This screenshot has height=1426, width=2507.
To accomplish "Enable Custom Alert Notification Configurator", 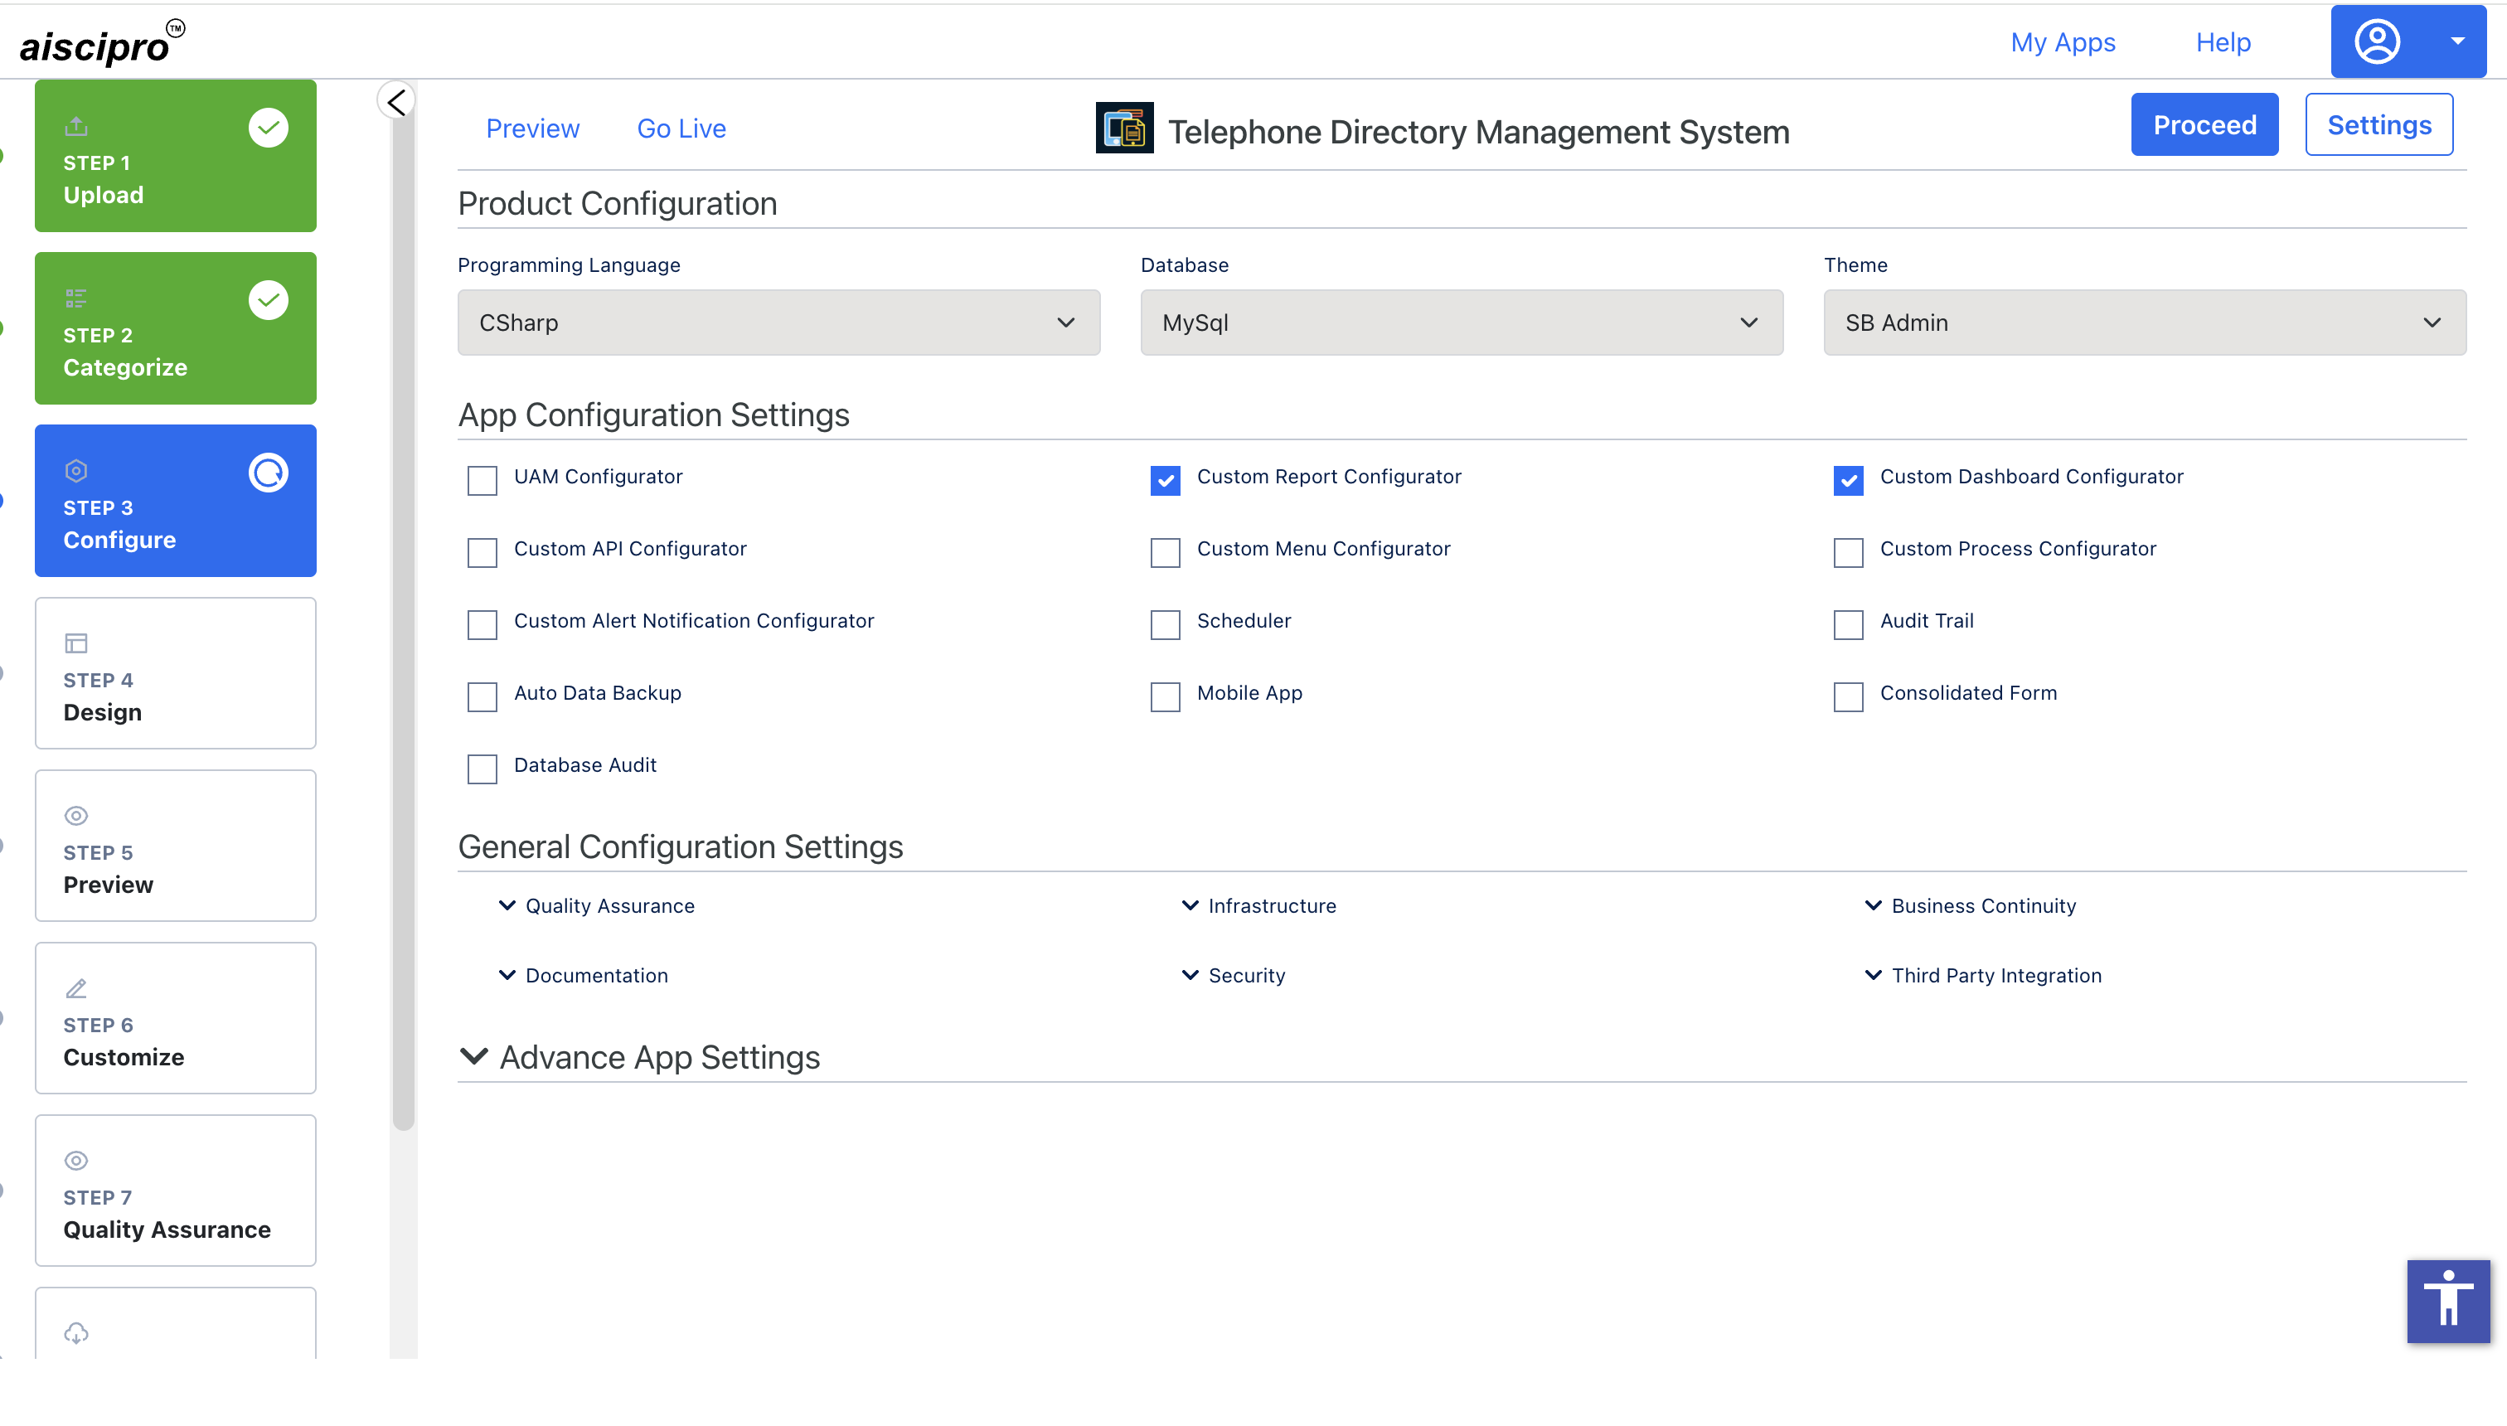I will pos(482,625).
